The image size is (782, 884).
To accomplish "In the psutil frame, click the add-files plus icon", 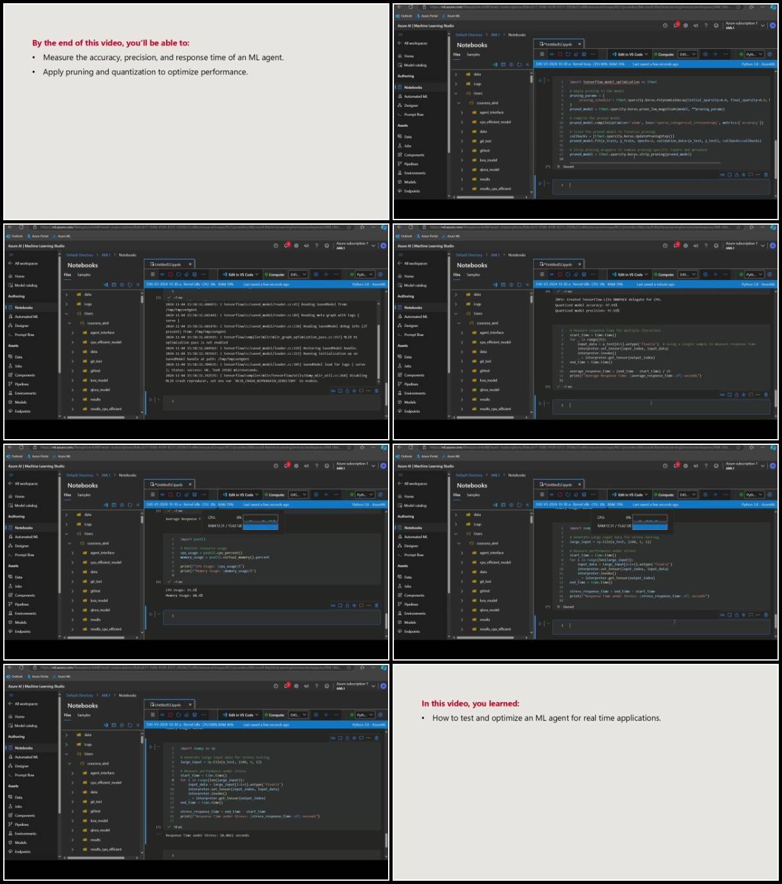I will [x=122, y=505].
